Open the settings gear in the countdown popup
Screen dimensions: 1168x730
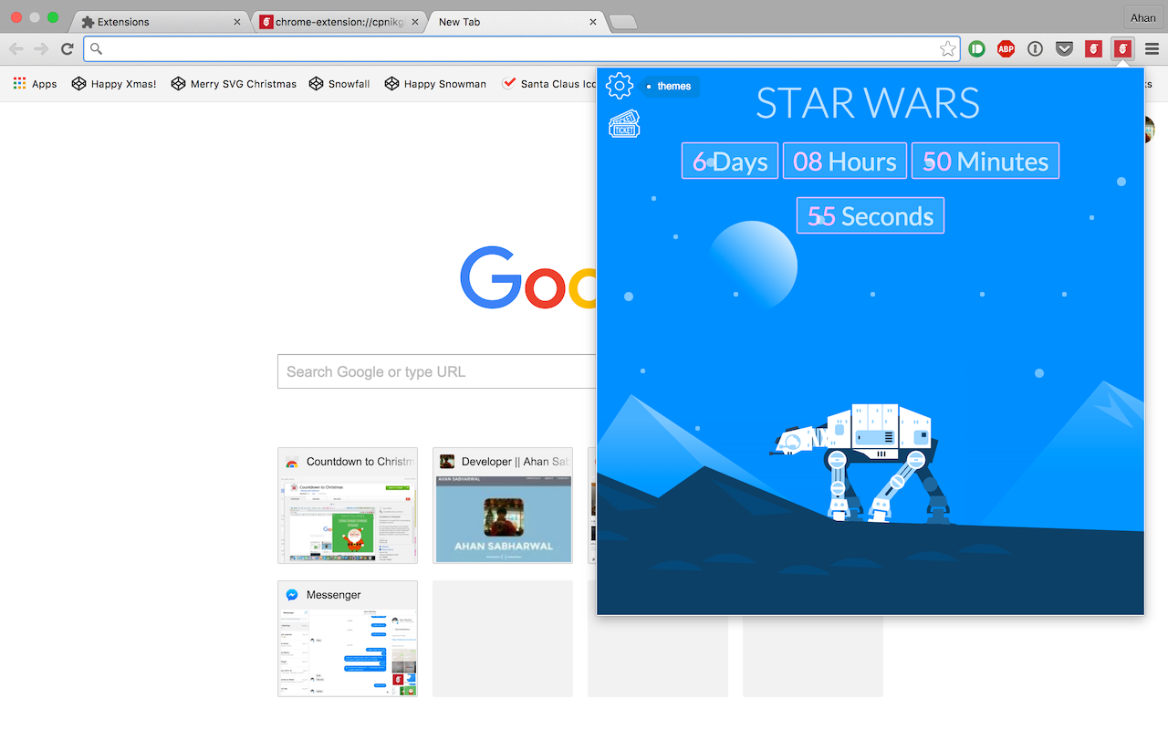[x=620, y=86]
